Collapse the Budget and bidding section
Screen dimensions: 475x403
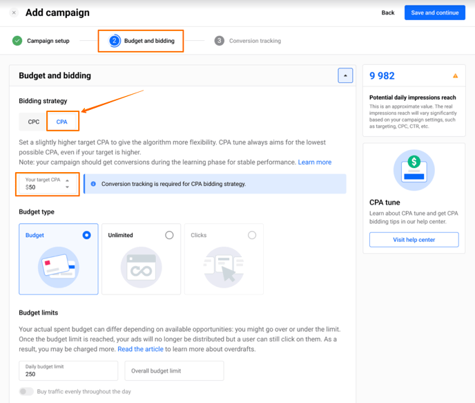point(345,75)
